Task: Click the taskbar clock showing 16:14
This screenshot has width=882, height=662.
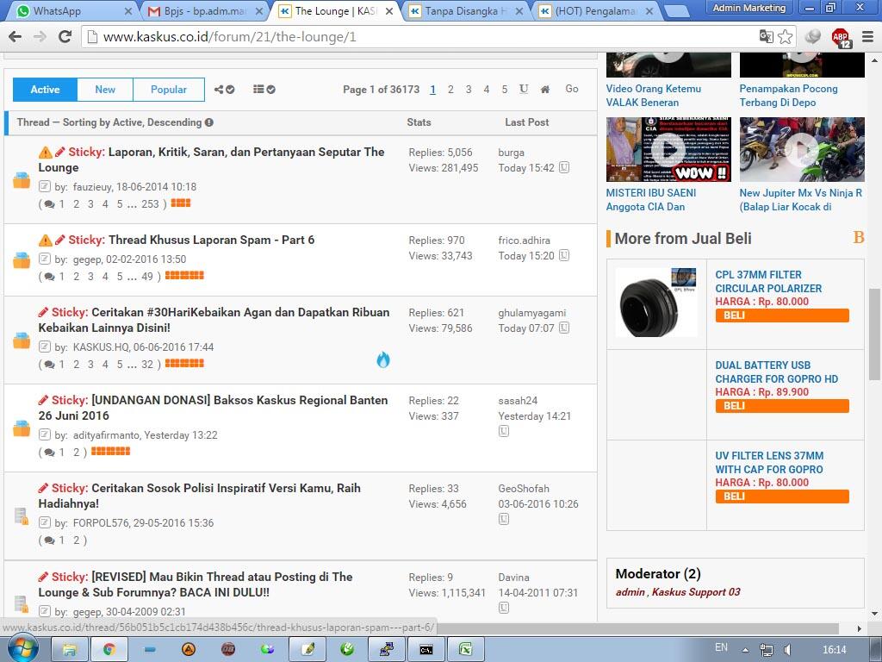Action: pos(834,650)
